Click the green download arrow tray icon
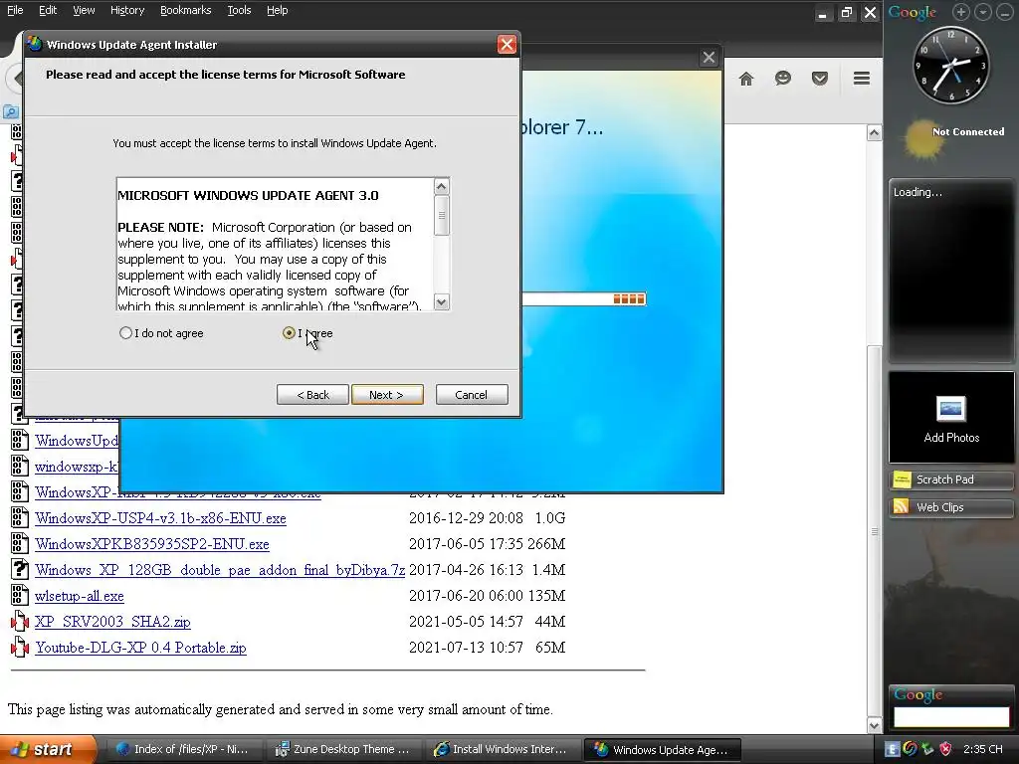The height and width of the screenshot is (764, 1019). click(927, 749)
